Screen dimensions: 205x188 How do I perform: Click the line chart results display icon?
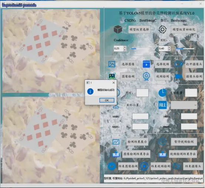[x=116, y=142]
